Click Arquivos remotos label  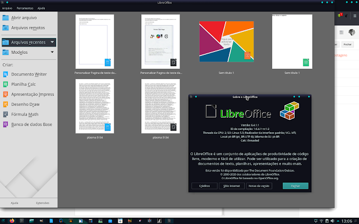point(28,27)
